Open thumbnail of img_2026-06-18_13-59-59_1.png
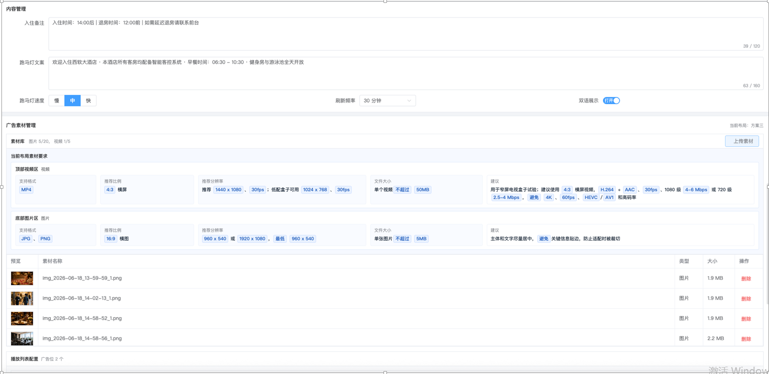 point(22,278)
